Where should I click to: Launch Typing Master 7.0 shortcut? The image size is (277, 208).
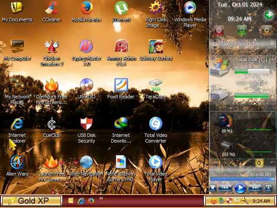(86, 46)
